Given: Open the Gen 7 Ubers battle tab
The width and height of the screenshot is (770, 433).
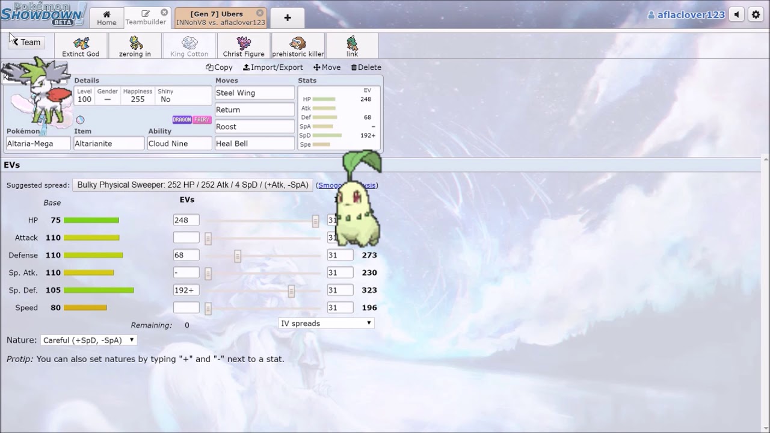Looking at the screenshot, I should tap(220, 18).
